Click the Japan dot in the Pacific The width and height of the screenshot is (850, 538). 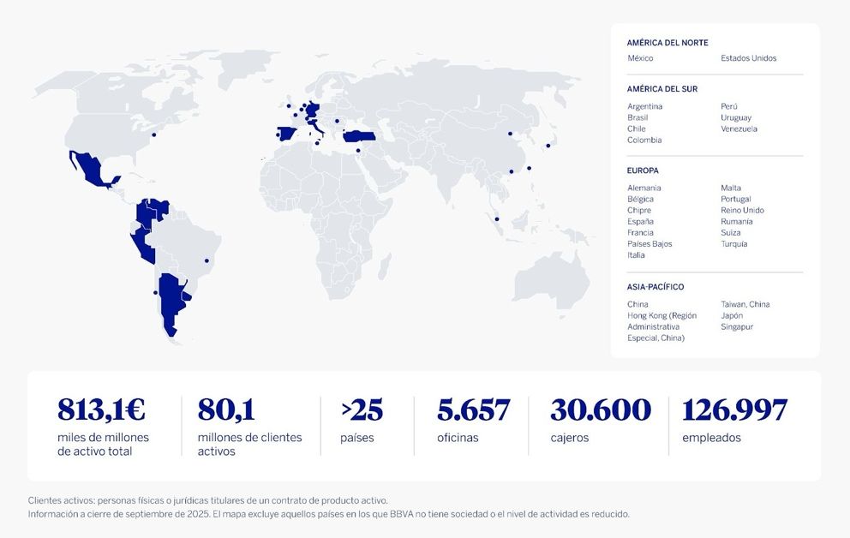pos(548,145)
